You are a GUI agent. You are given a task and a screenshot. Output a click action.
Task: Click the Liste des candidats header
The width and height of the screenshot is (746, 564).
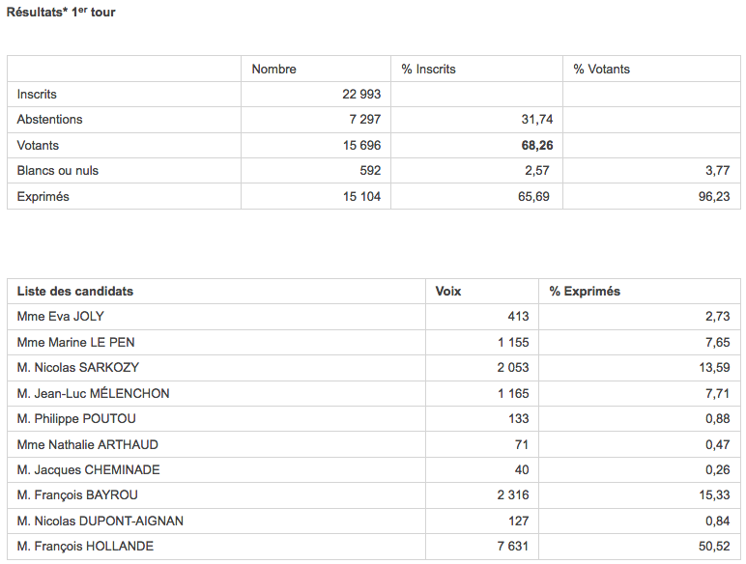pos(75,291)
